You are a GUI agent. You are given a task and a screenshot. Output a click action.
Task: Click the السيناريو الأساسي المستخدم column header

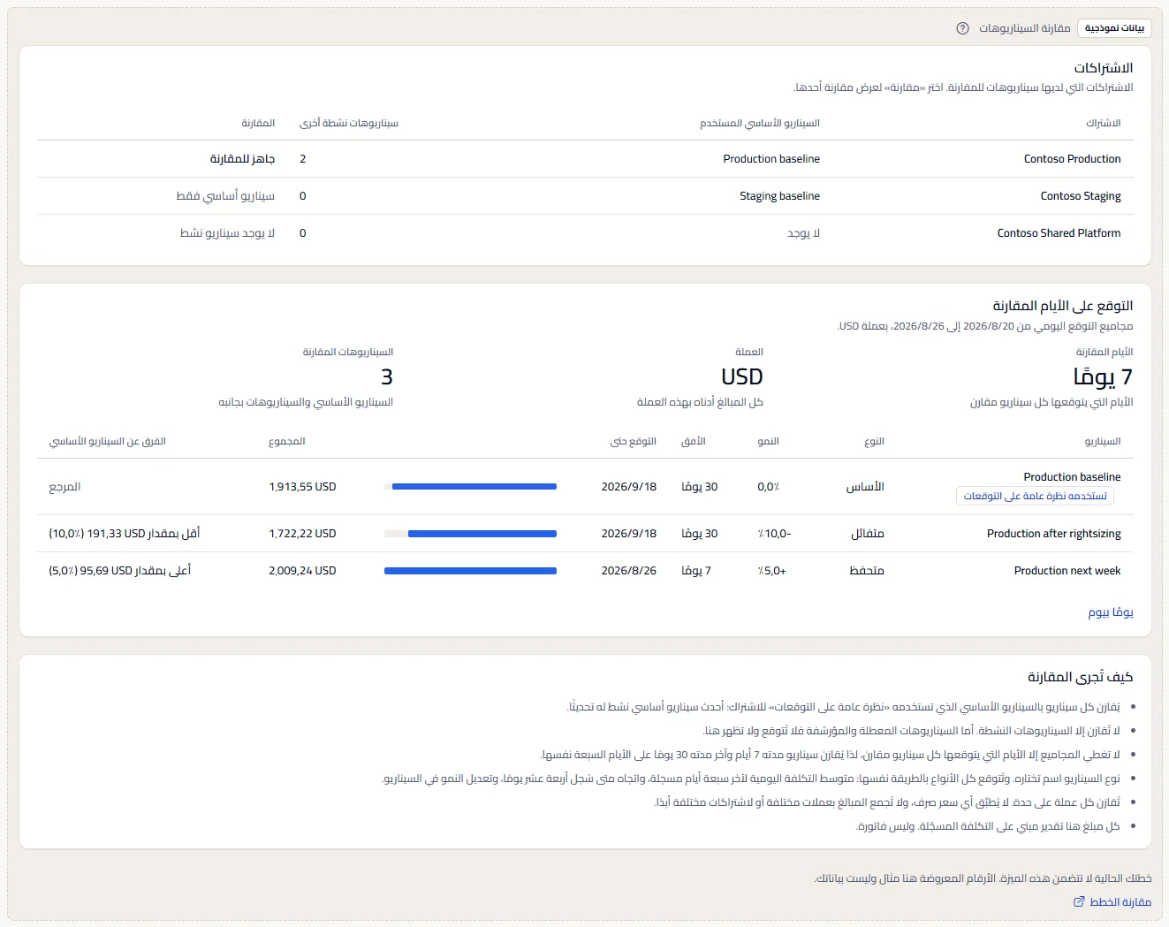click(760, 123)
